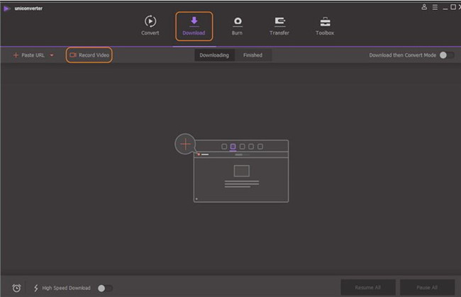Click the lightning bolt speed icon
This screenshot has height=297, width=461.
35,288
